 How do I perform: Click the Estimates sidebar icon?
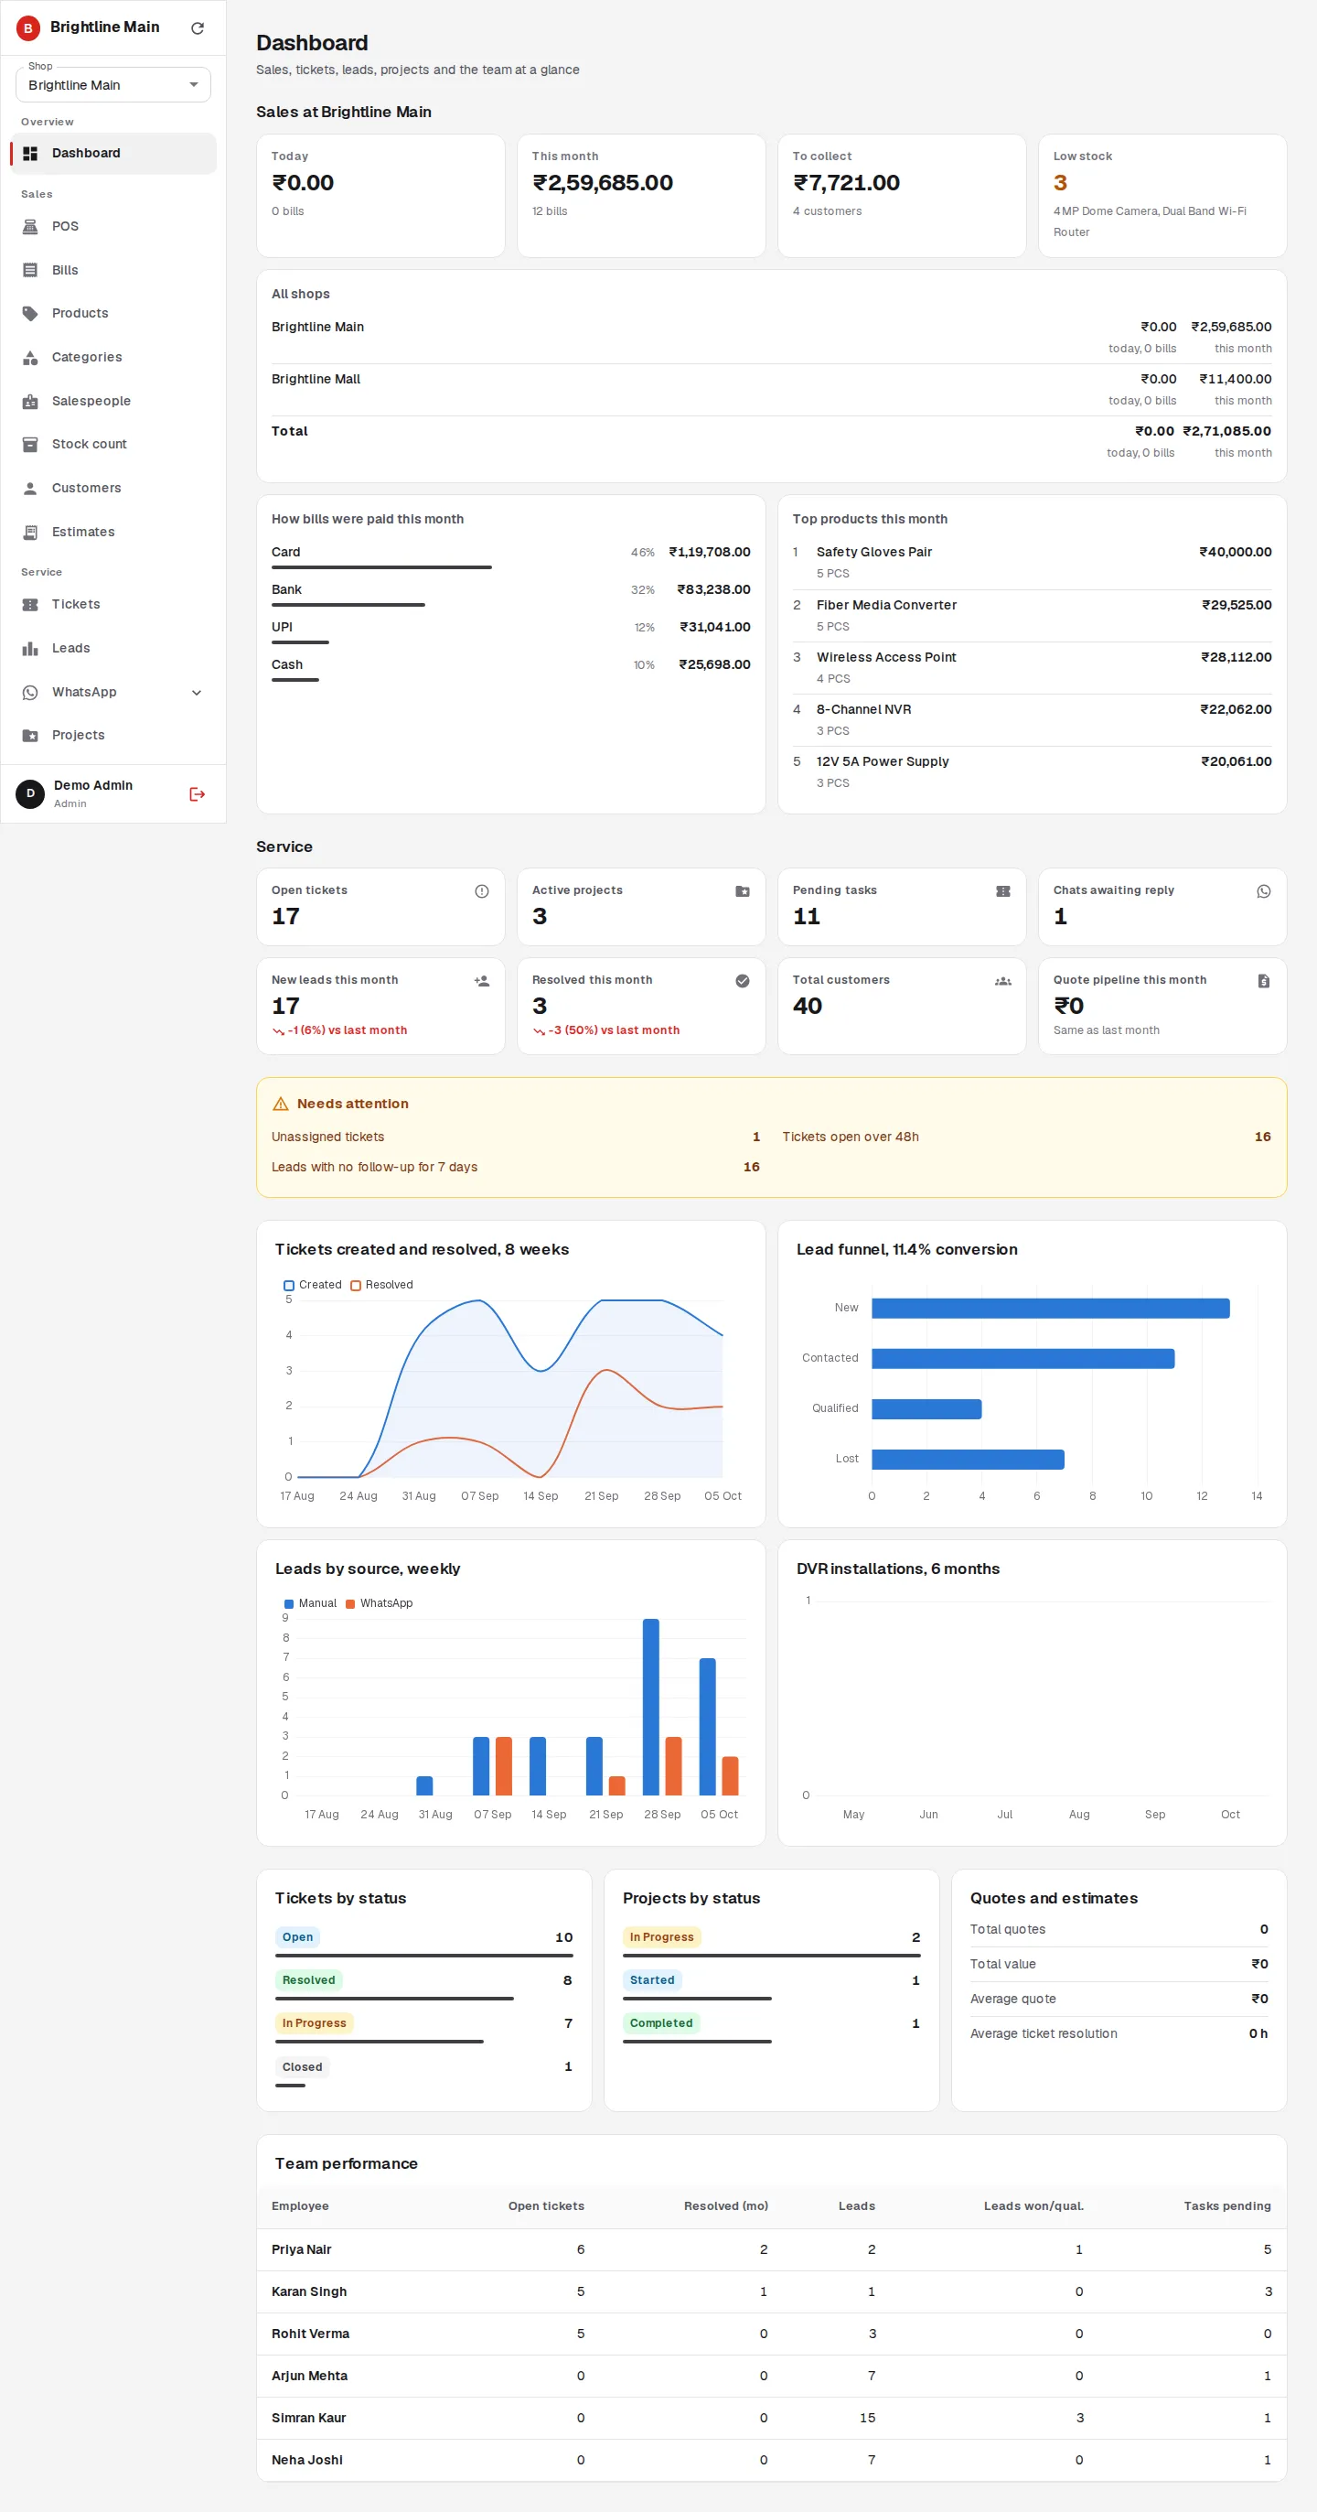30,532
